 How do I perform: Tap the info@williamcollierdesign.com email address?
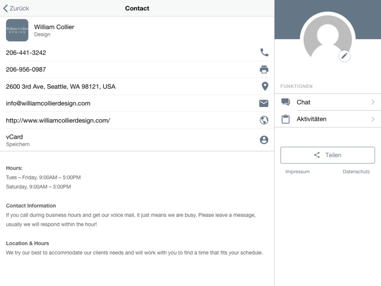(x=48, y=103)
